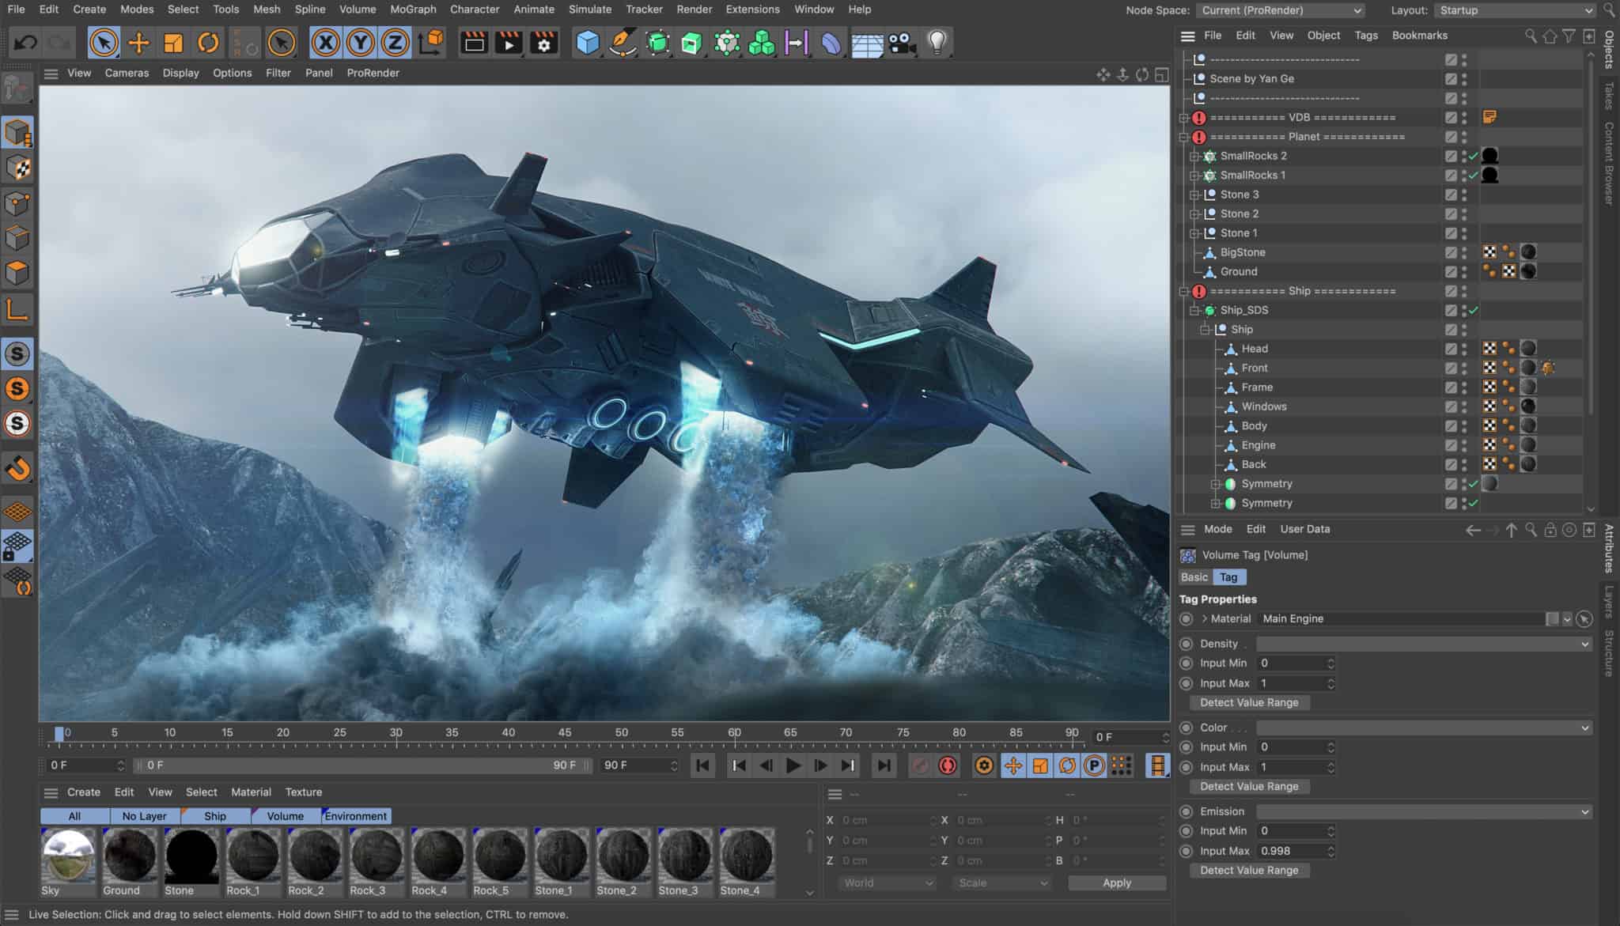Click the X-axis rotation icon
Image resolution: width=1620 pixels, height=926 pixels.
[x=325, y=43]
